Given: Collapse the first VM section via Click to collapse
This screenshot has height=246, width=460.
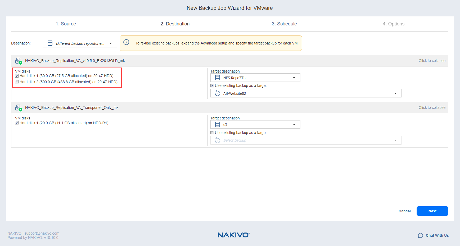Looking at the screenshot, I should [432, 61].
